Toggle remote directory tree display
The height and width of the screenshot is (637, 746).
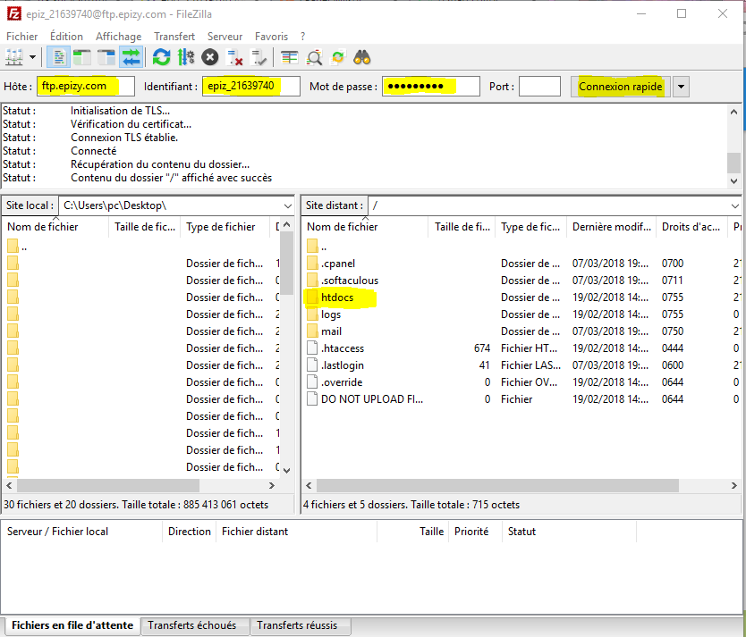106,57
